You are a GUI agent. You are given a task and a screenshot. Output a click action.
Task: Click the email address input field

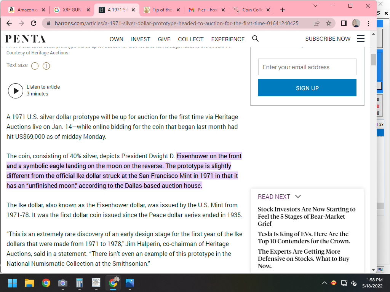click(x=307, y=67)
